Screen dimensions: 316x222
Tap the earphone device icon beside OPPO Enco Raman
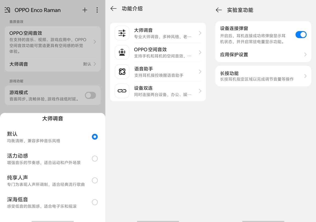(x=7, y=10)
